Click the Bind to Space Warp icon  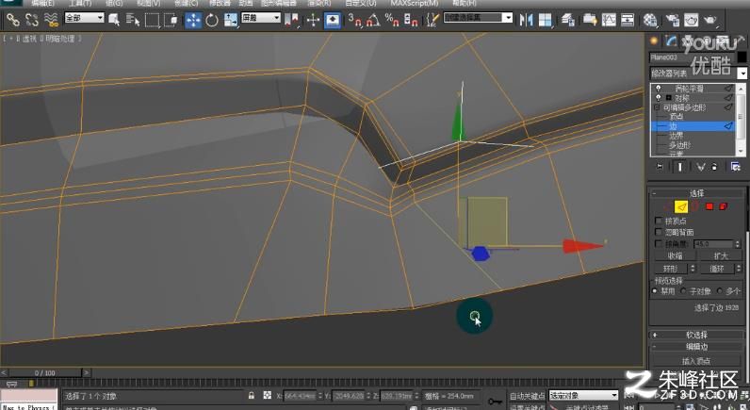[50, 20]
